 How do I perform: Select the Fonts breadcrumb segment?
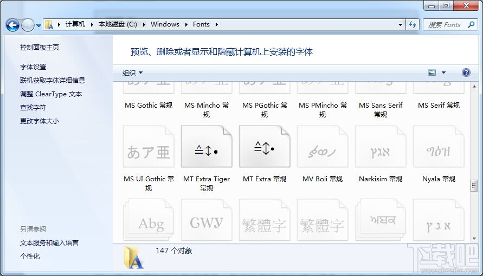tap(201, 24)
